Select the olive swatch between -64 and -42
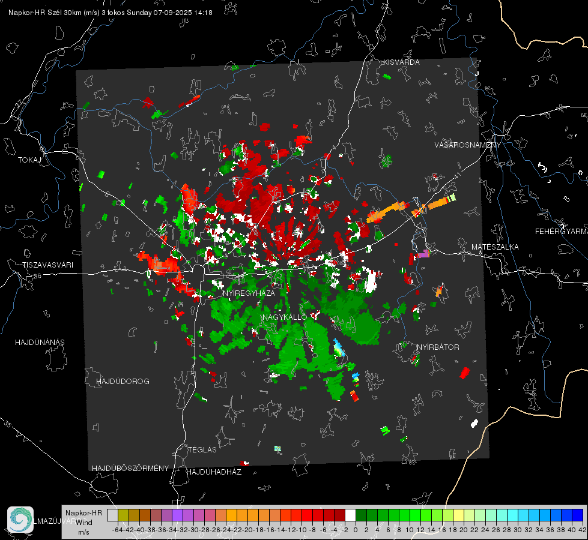Viewport: 588px width, 540px height. [x=123, y=515]
